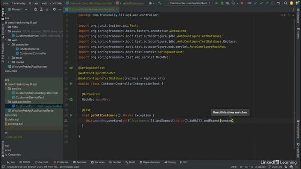Open the Project view dropdown
The height and width of the screenshot is (169, 301).
26,9
